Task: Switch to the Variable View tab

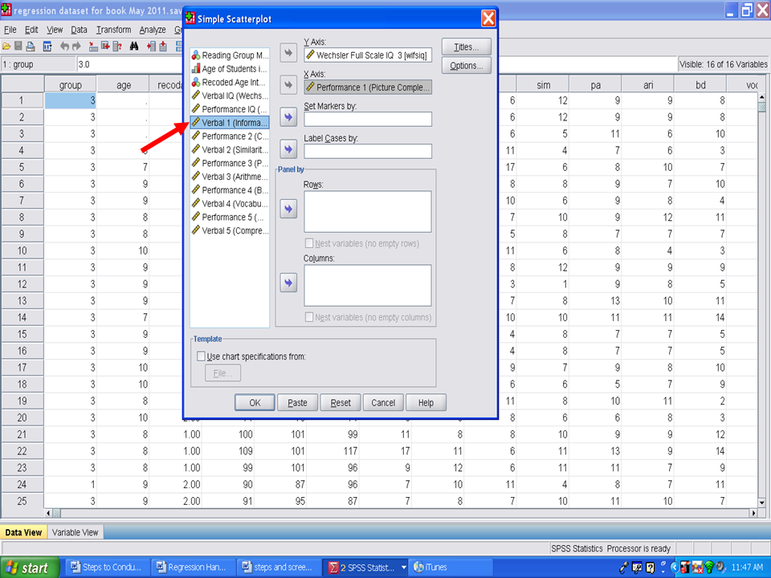Action: tap(75, 532)
